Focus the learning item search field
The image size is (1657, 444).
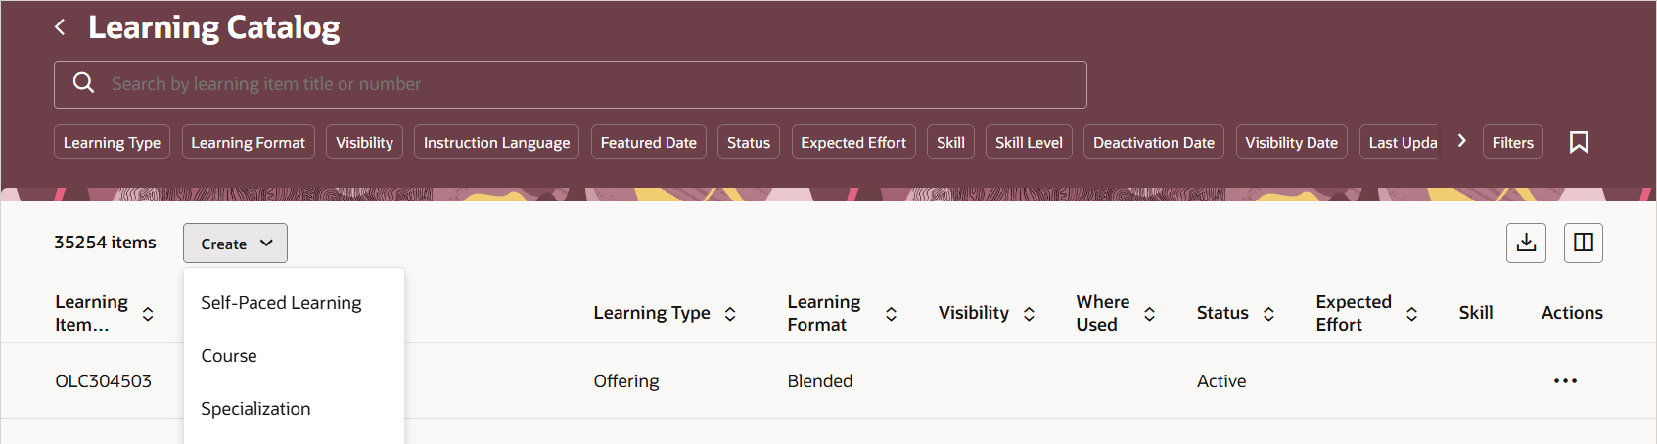point(587,84)
